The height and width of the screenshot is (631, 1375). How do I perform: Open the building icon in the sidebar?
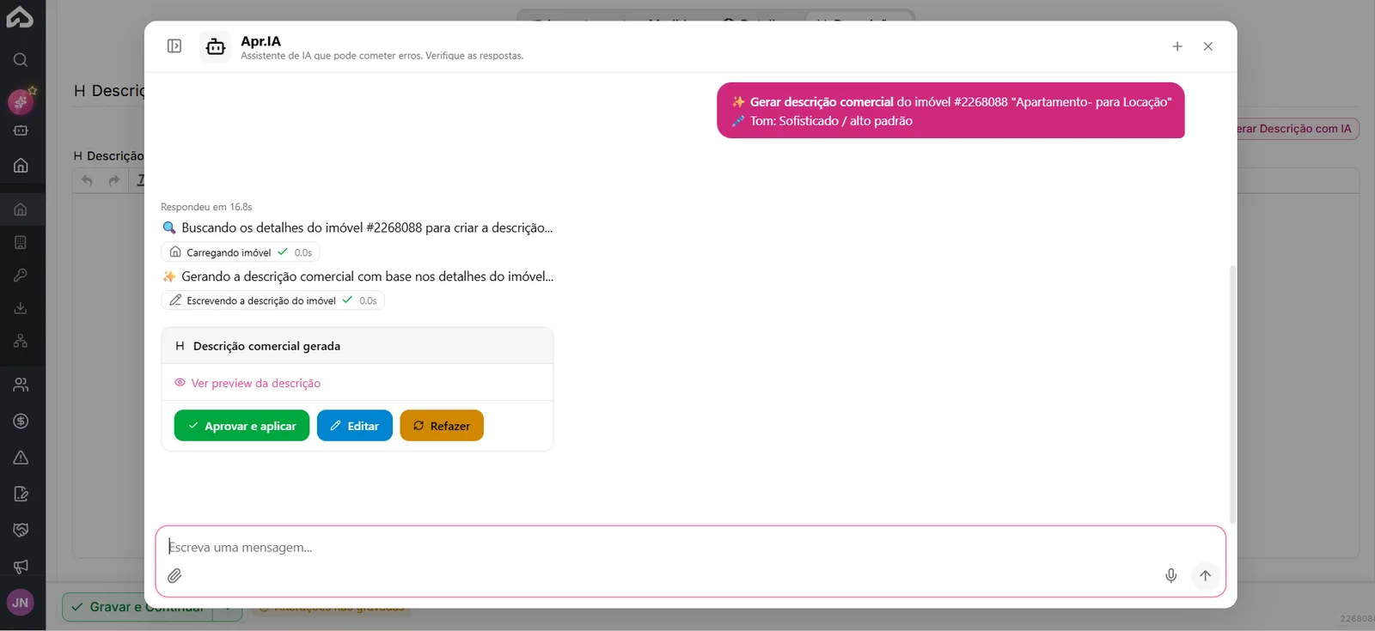coord(21,242)
